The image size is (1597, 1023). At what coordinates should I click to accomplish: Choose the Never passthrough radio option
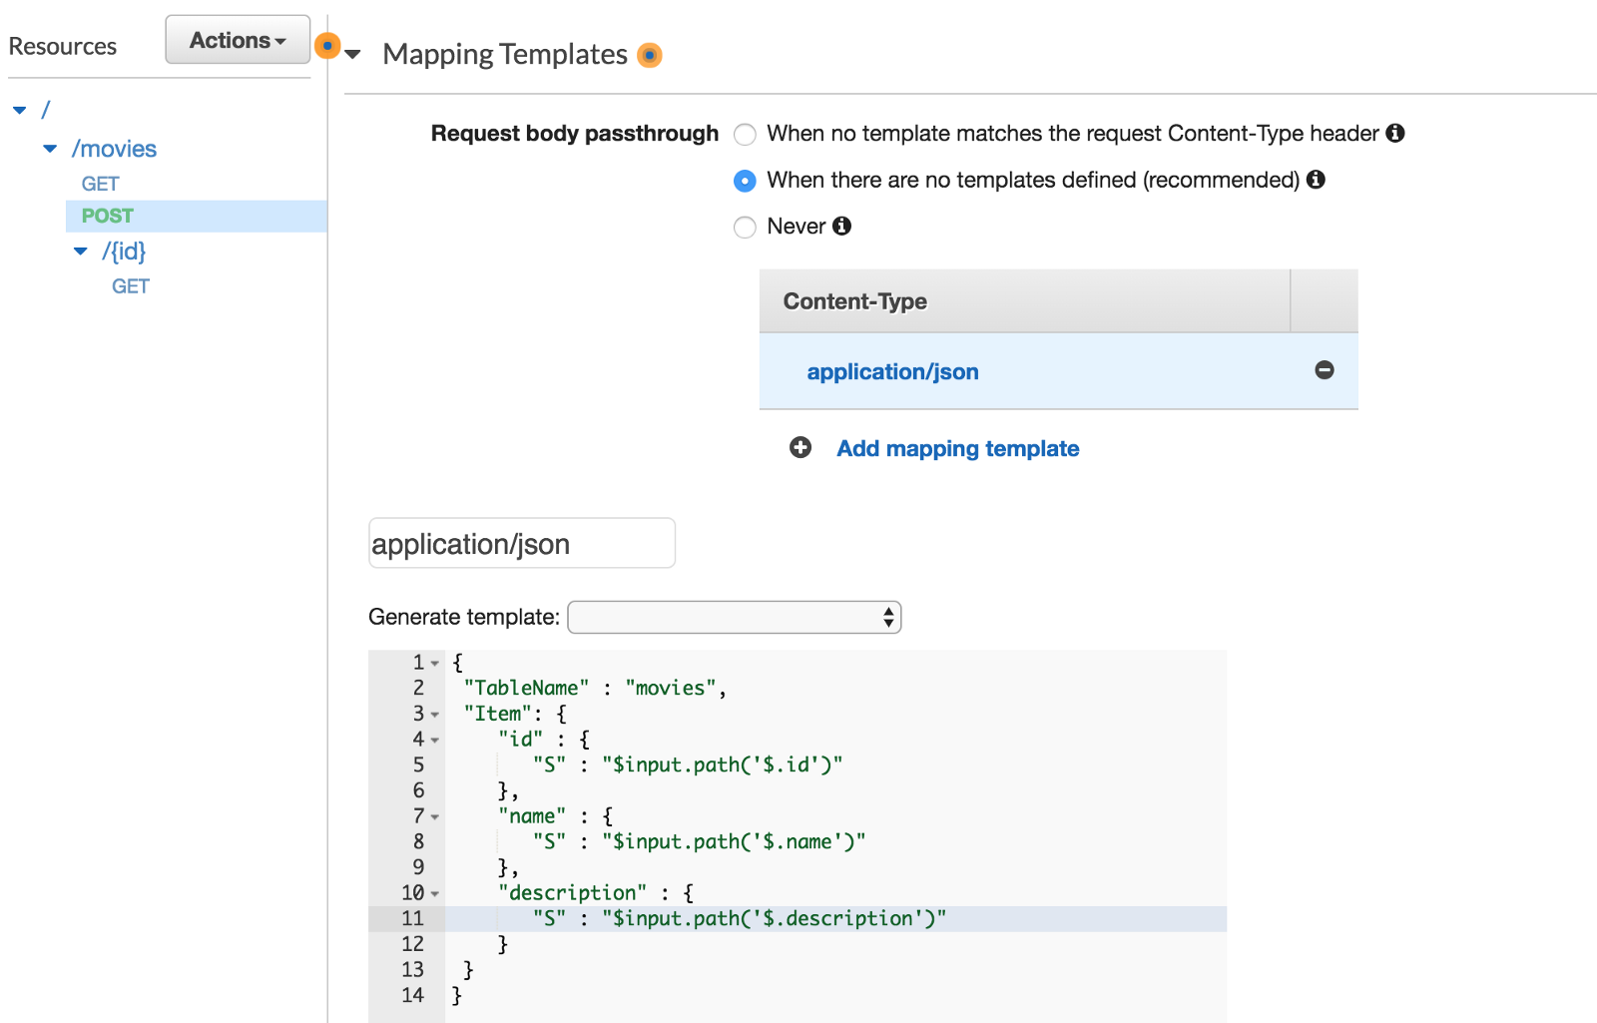(x=745, y=228)
